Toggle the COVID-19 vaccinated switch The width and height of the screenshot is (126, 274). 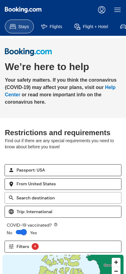tap(21, 232)
